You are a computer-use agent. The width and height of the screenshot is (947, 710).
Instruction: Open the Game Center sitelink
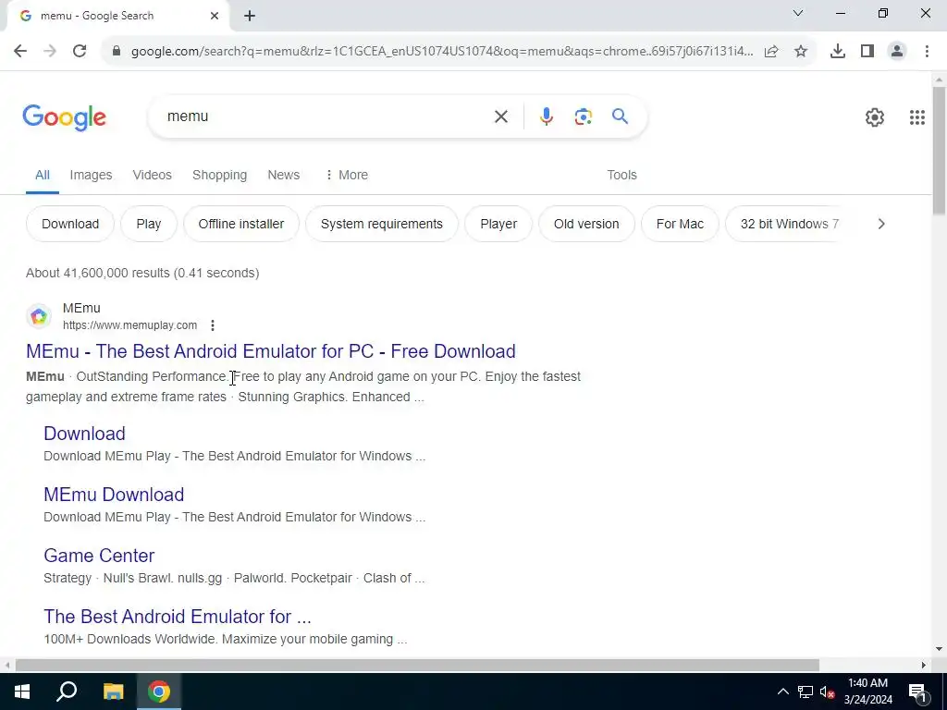99,556
